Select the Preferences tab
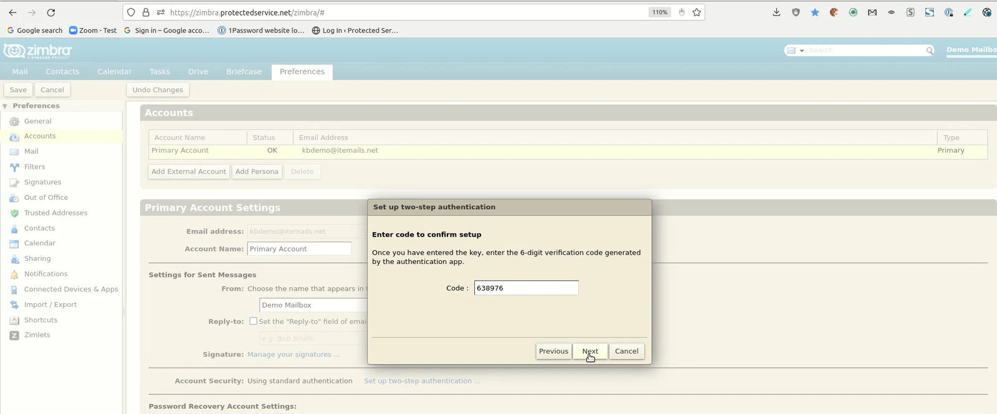997x414 pixels. pos(302,72)
